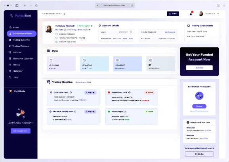Click Ongoing badge on Daily Loss Limit
Screen dimensions: 229x162
point(90,93)
